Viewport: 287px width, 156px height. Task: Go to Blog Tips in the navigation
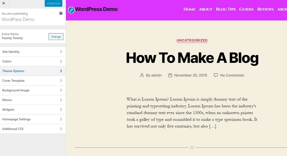226,9
